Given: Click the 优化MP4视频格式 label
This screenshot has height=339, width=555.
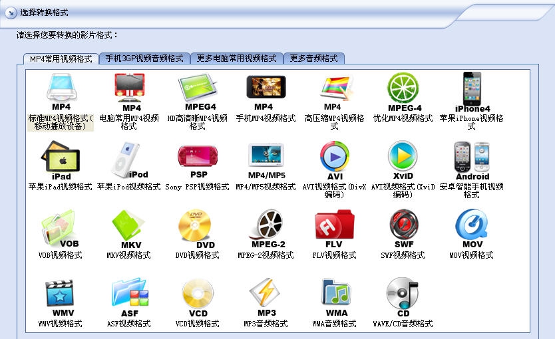Looking at the screenshot, I should (403, 118).
